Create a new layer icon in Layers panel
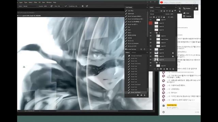 pos(170,69)
